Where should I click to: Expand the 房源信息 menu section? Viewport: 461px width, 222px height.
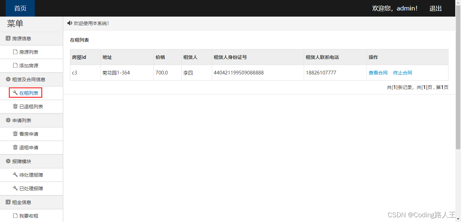31,39
